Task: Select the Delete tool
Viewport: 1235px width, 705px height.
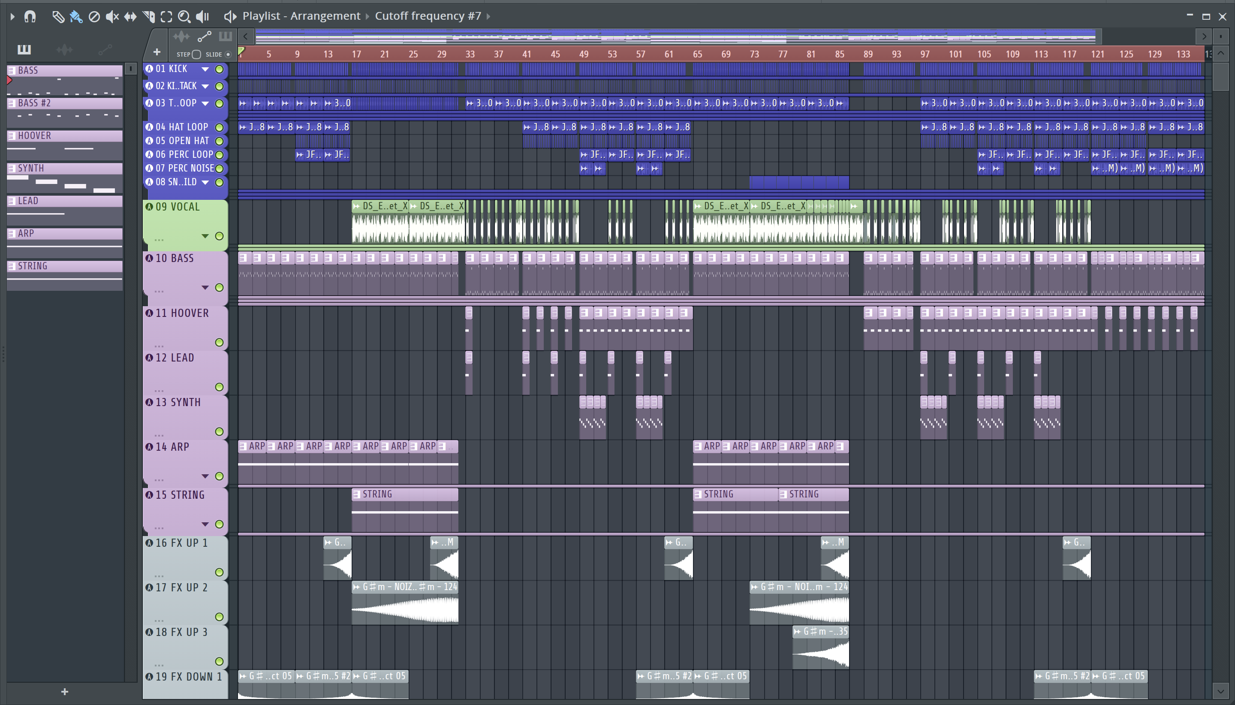Action: [x=94, y=17]
